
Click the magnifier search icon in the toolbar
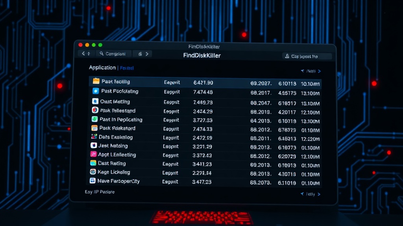click(x=102, y=53)
